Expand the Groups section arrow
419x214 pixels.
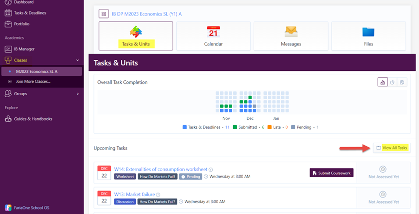(x=78, y=94)
